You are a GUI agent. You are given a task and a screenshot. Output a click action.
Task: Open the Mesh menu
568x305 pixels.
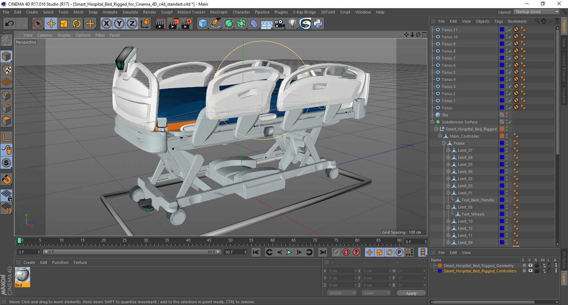coord(78,12)
